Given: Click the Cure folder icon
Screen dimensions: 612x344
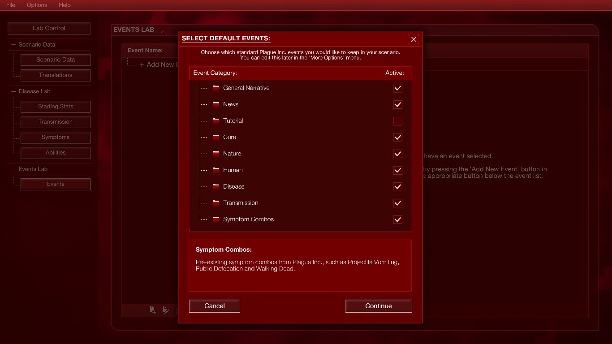Looking at the screenshot, I should (216, 137).
